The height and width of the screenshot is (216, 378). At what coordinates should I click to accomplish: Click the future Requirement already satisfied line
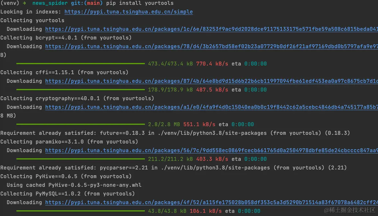[128, 133]
